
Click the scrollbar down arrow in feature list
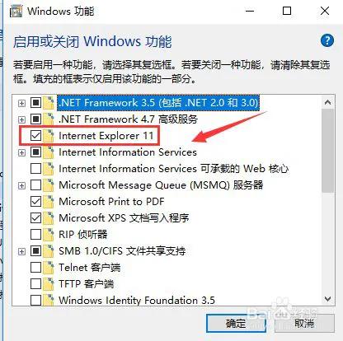click(327, 299)
